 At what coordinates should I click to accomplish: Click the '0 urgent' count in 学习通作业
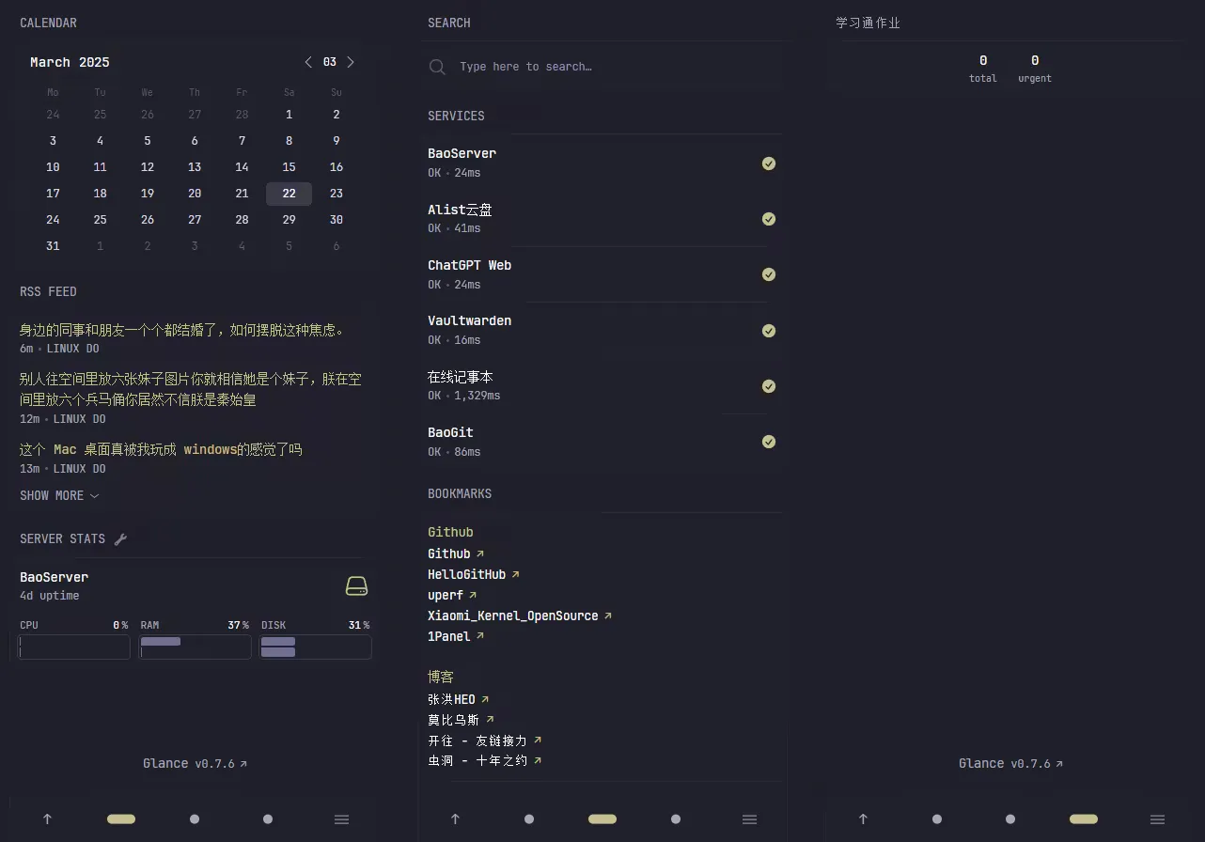(1035, 69)
